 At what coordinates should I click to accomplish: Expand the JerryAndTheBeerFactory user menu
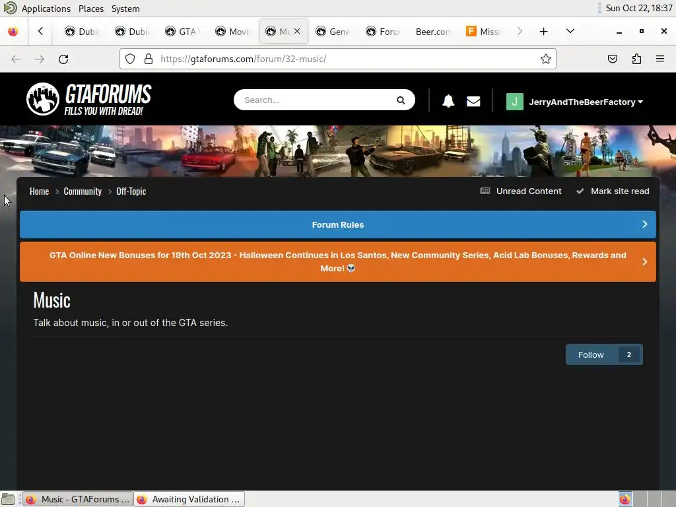pos(640,102)
